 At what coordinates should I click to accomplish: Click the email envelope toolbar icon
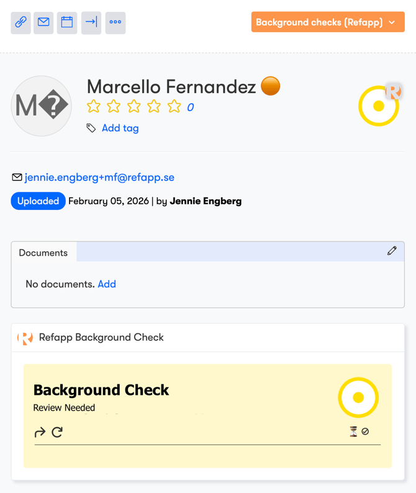43,22
